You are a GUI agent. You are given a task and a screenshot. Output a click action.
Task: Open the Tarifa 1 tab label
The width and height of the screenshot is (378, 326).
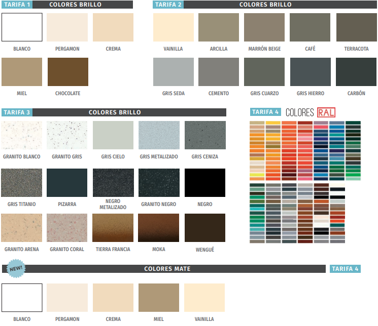(17, 5)
